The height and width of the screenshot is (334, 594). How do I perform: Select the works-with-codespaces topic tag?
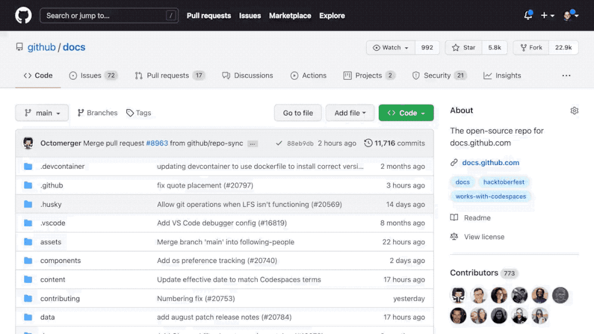(491, 196)
